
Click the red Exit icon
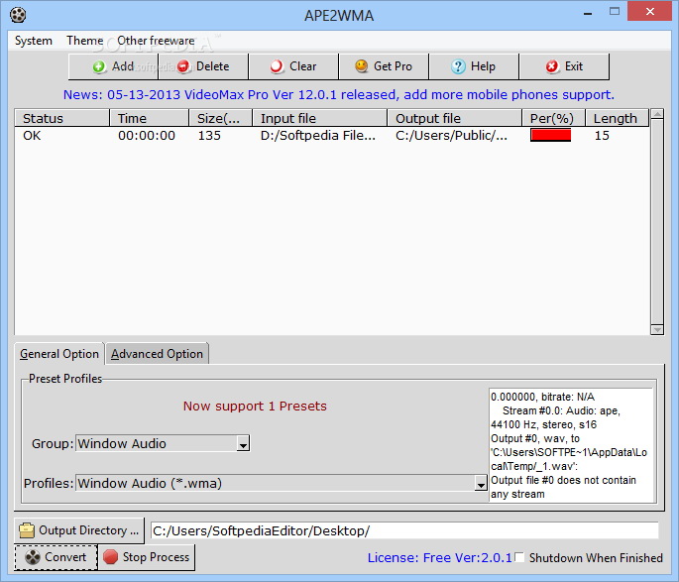point(552,66)
